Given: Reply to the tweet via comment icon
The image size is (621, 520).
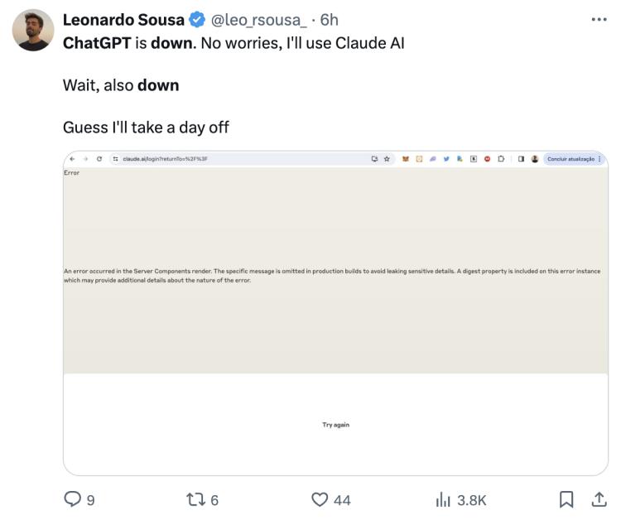Looking at the screenshot, I should click(x=73, y=499).
